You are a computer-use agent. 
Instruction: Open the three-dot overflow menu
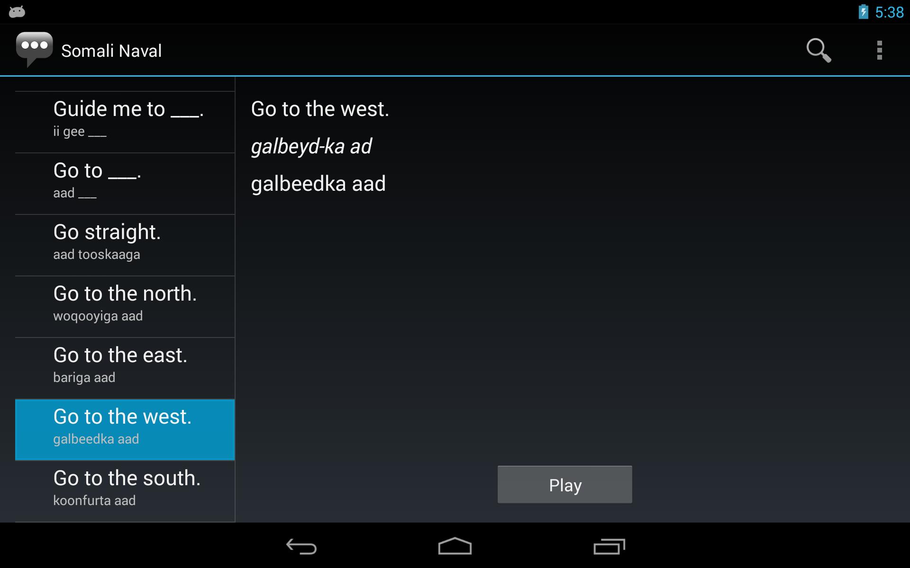point(879,50)
